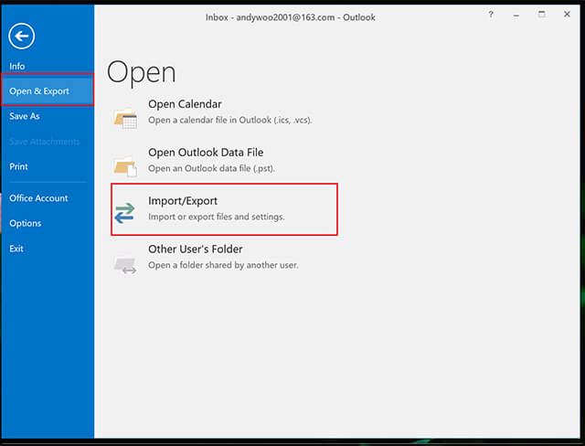Click the Help question mark icon
The image size is (585, 446).
[491, 15]
